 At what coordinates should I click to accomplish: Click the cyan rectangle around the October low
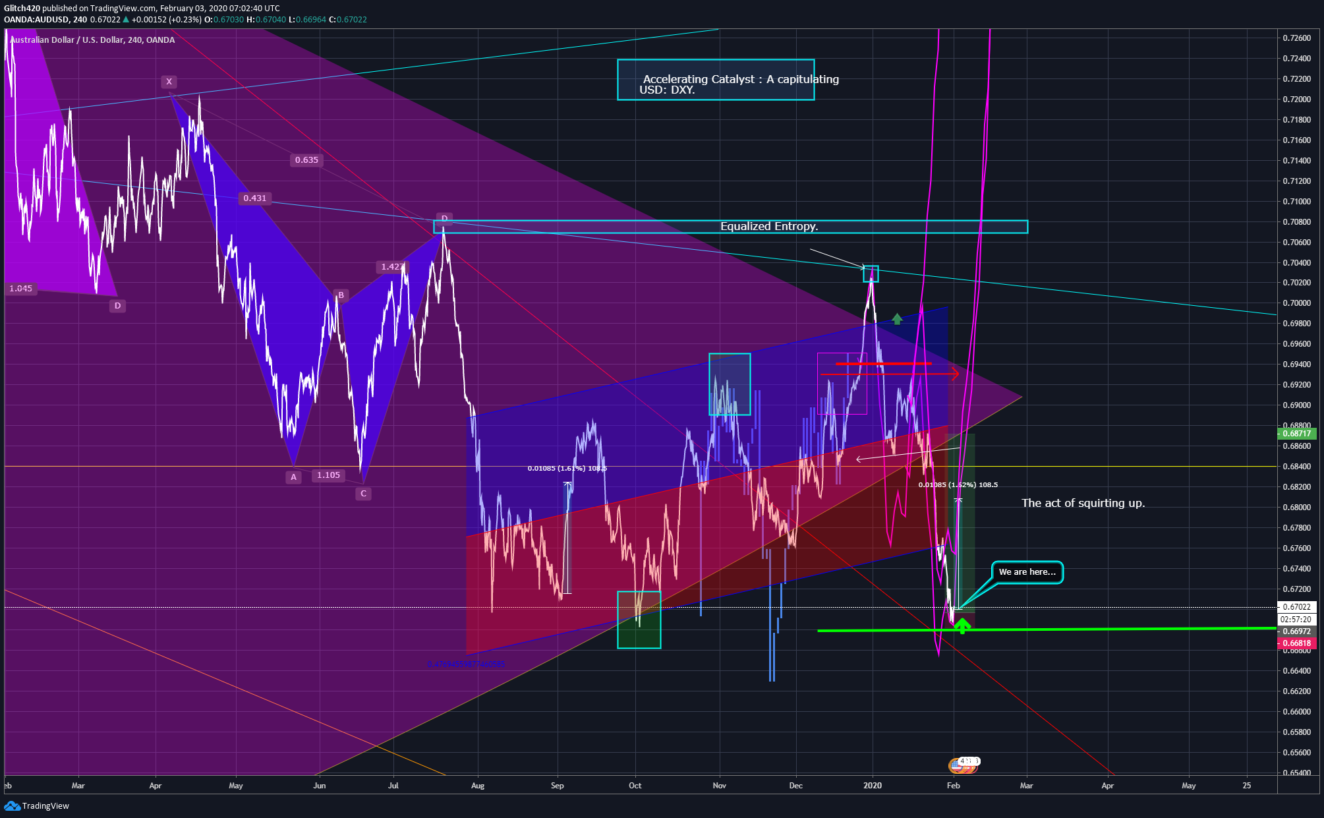(639, 620)
